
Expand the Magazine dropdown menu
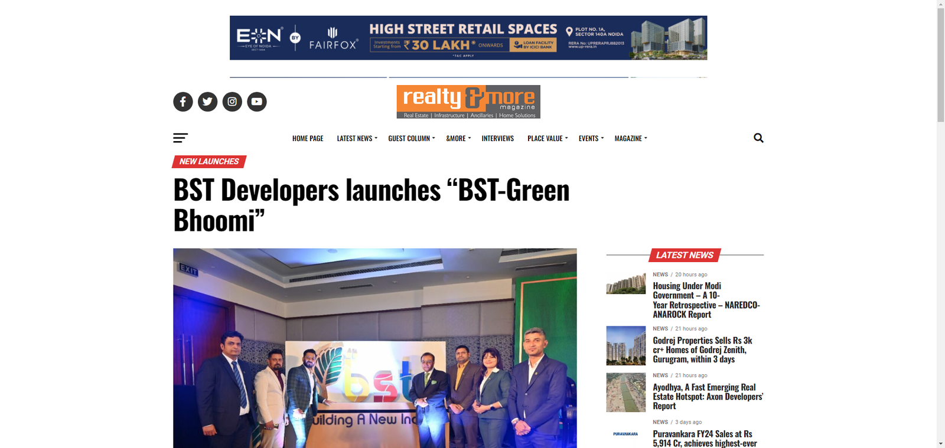click(x=631, y=138)
